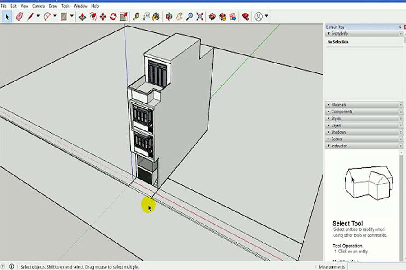Screen dimensions: 406x270
Task: Select the Offset tool
Action: coord(92,17)
